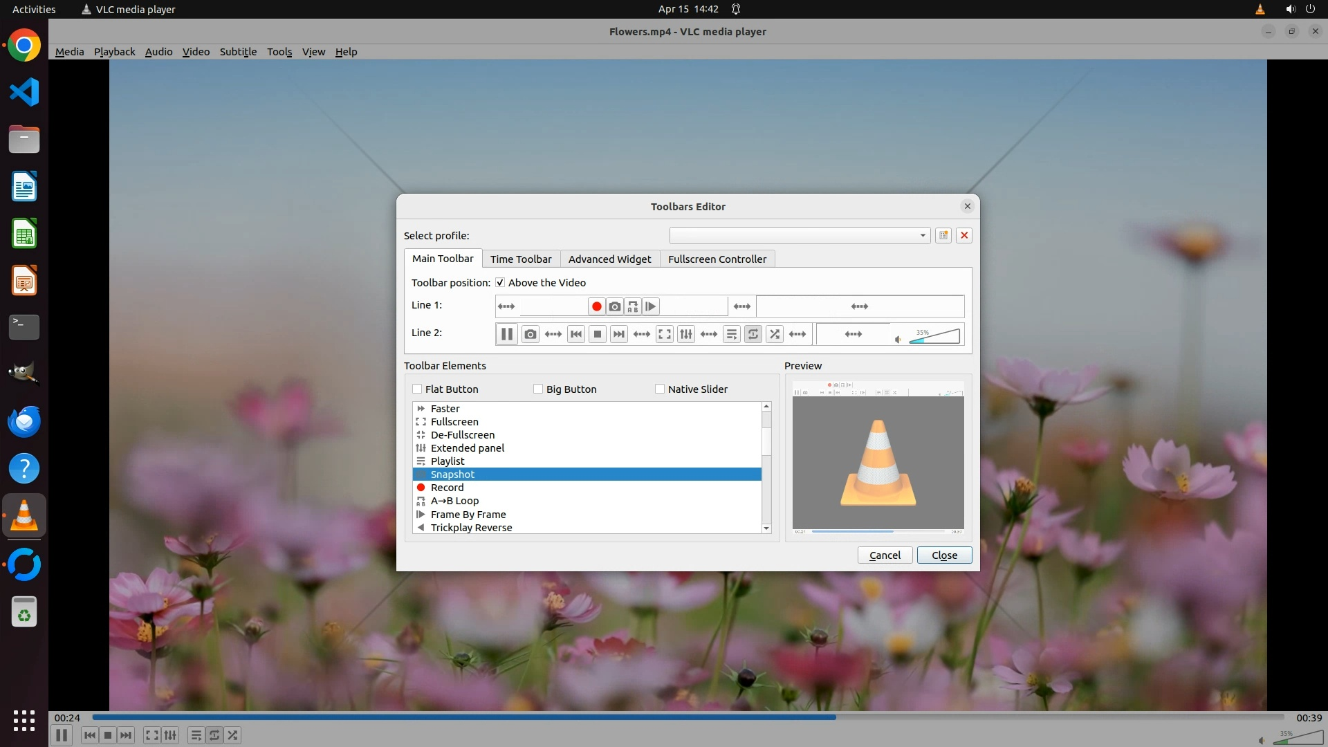Screen dimensions: 1328x747
Task: Enable the Native Slider checkbox
Action: (660, 389)
